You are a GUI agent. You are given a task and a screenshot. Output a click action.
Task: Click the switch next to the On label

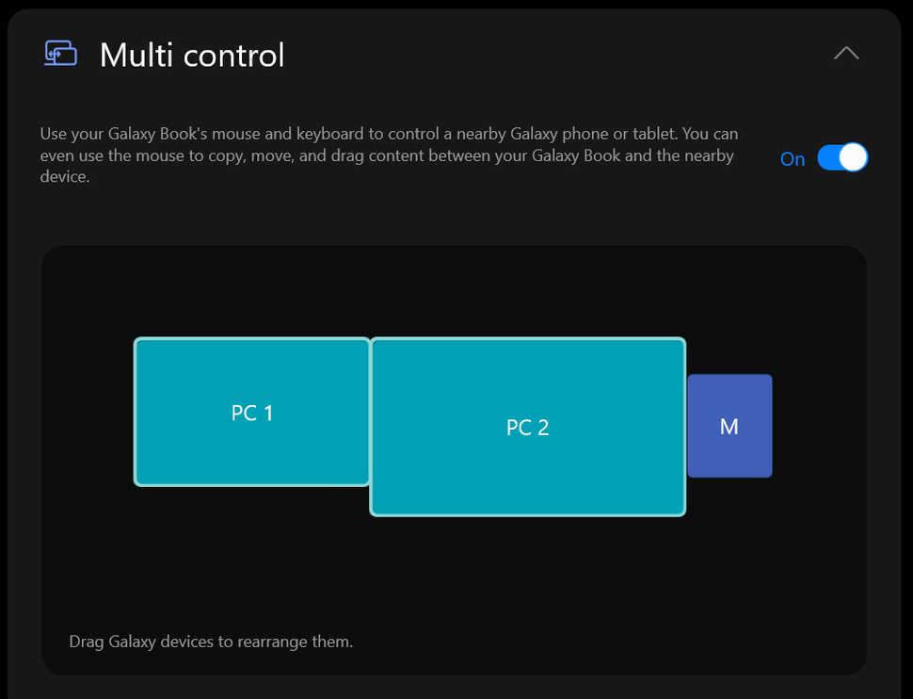pos(842,157)
